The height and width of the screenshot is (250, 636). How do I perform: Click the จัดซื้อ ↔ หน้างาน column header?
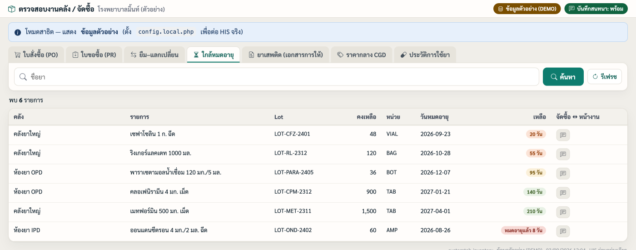[578, 117]
